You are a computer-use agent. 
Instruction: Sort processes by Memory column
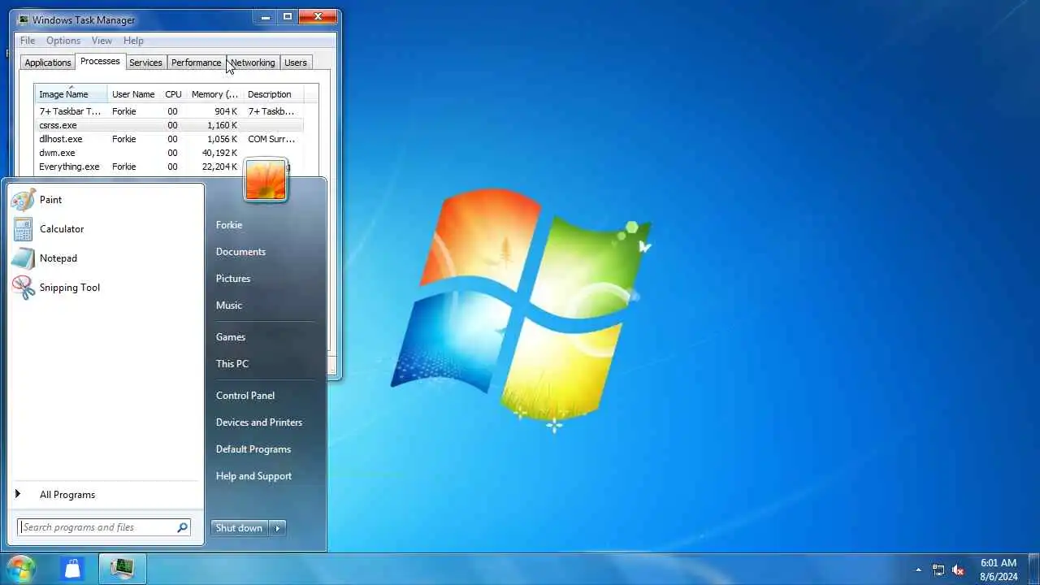pyautogui.click(x=214, y=94)
